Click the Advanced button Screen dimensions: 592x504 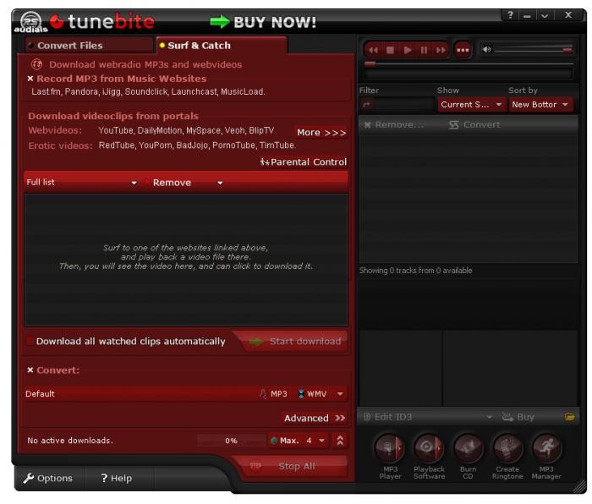tap(314, 418)
